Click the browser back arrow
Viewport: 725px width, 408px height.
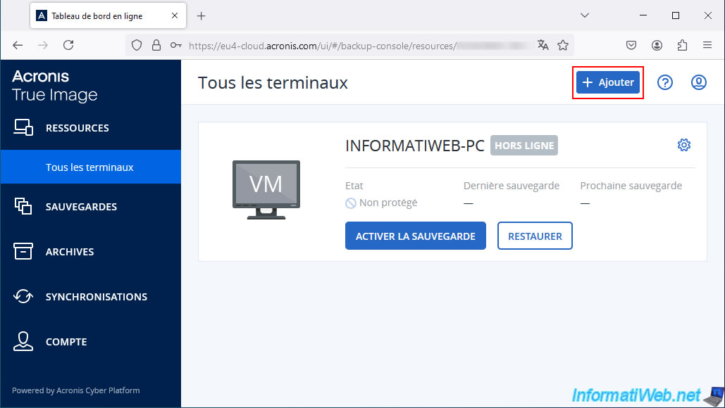click(x=18, y=45)
